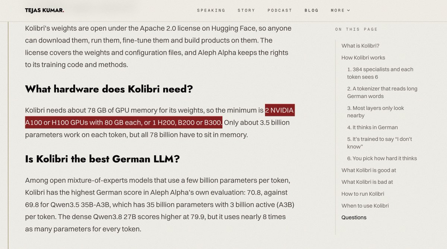Open '6. You pick how hard it thinks'
This screenshot has height=249, width=447.
point(382,158)
